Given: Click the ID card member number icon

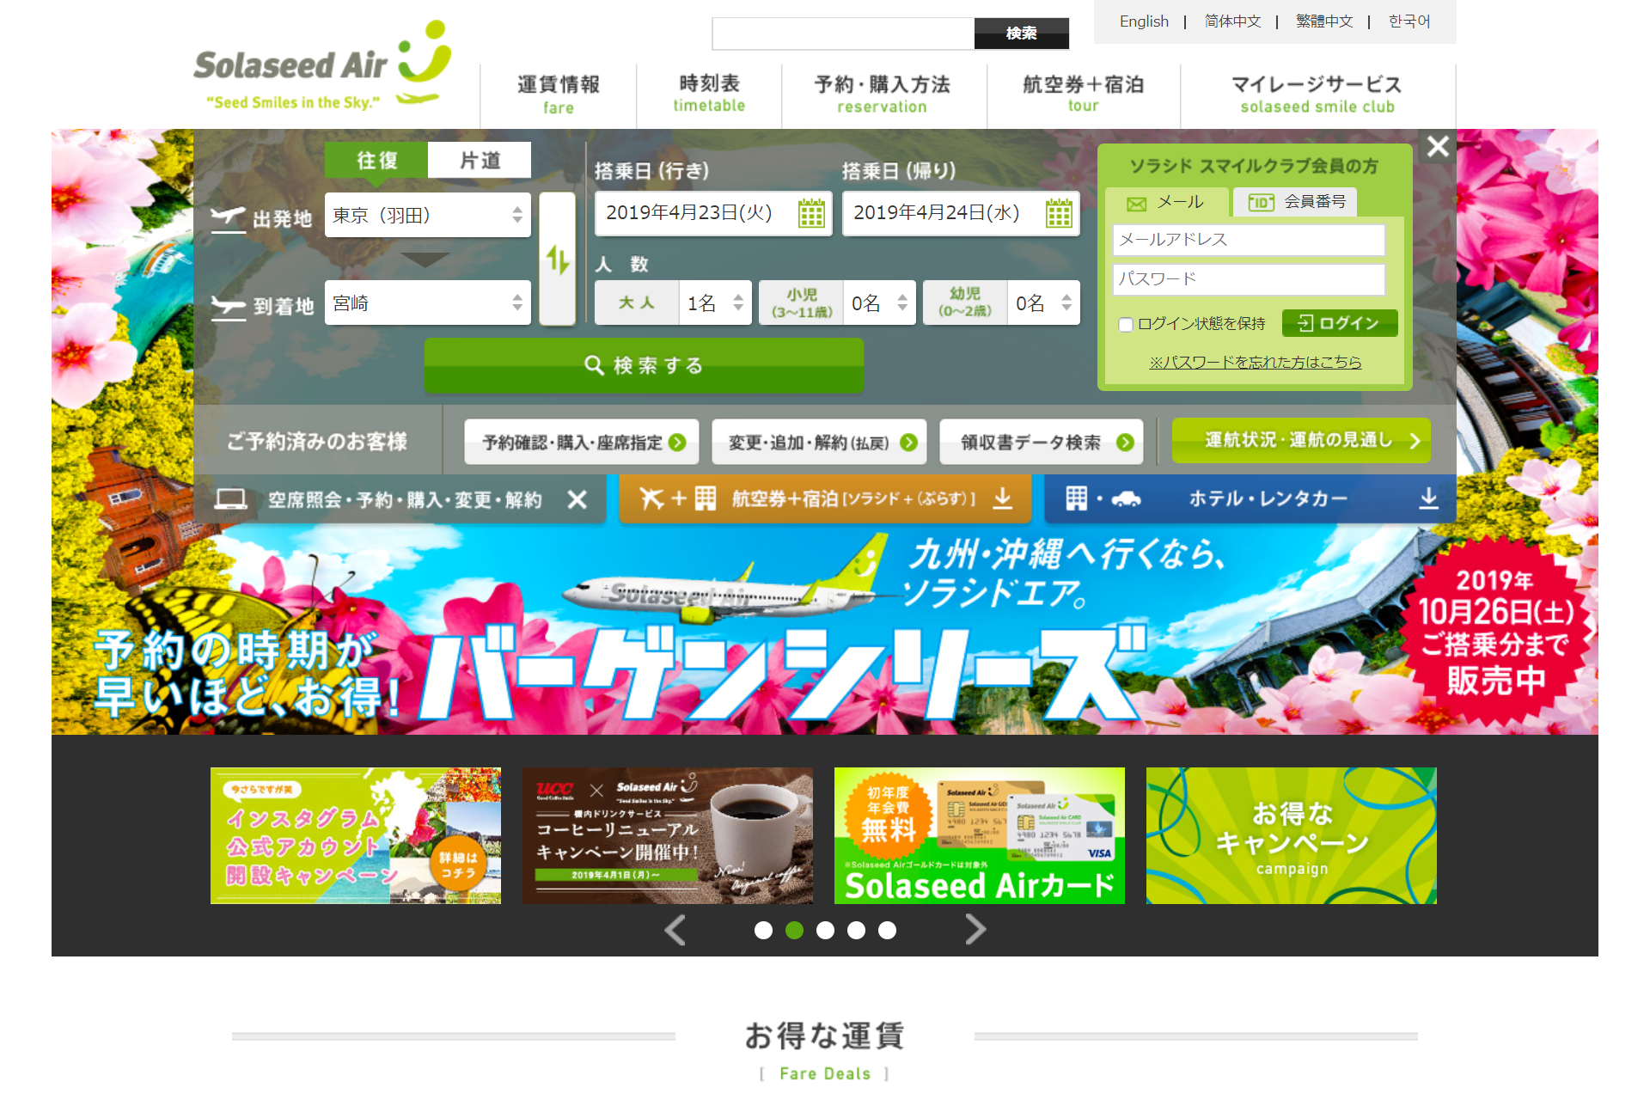Looking at the screenshot, I should (x=1261, y=203).
